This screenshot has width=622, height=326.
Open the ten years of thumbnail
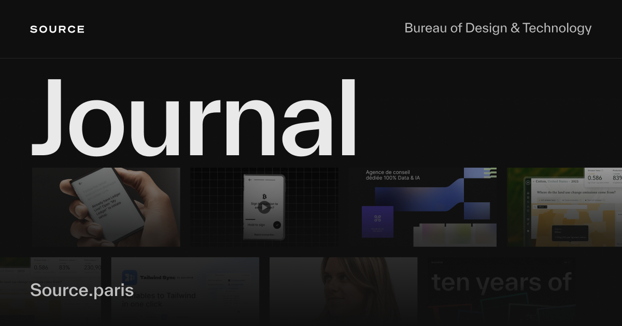(x=502, y=291)
